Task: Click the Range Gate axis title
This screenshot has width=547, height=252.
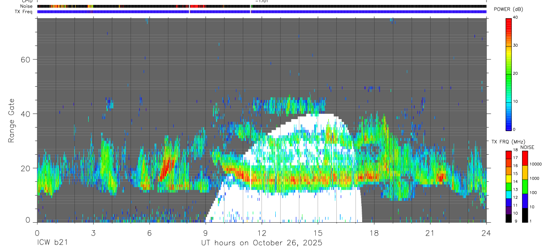Action: click(x=12, y=120)
